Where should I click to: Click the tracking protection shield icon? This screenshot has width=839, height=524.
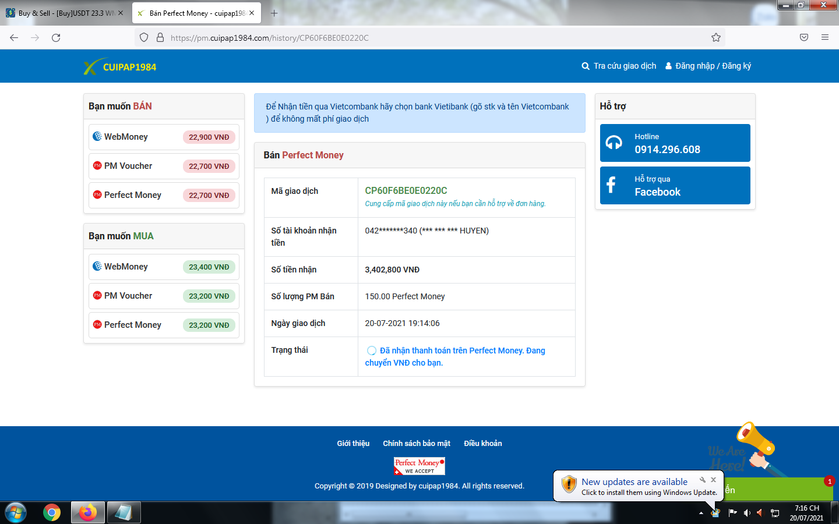coord(144,38)
